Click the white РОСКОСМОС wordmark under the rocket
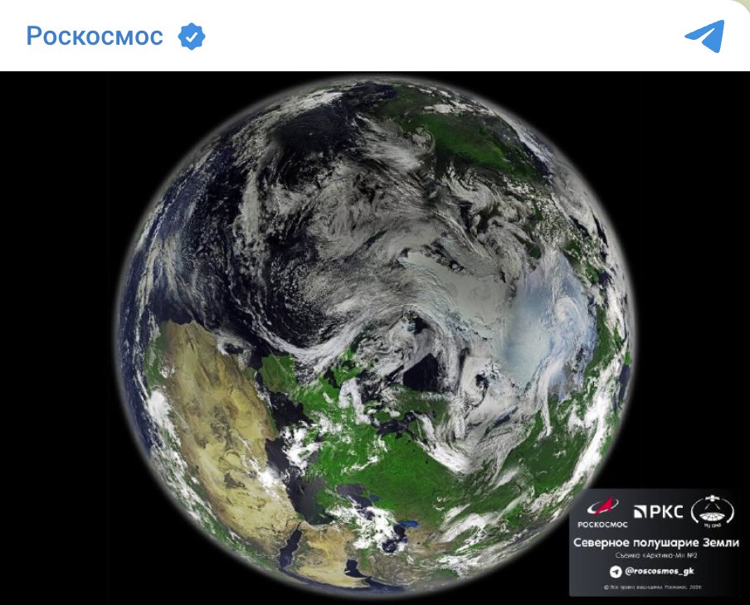This screenshot has height=605, width=750. click(602, 525)
